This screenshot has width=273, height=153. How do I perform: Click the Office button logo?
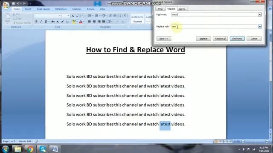(6, 6)
